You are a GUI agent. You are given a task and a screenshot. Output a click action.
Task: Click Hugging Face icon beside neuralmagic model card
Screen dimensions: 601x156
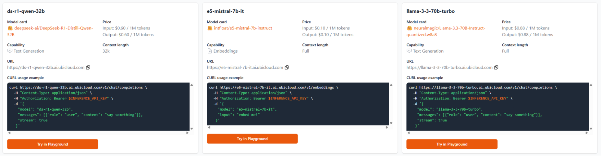click(409, 28)
